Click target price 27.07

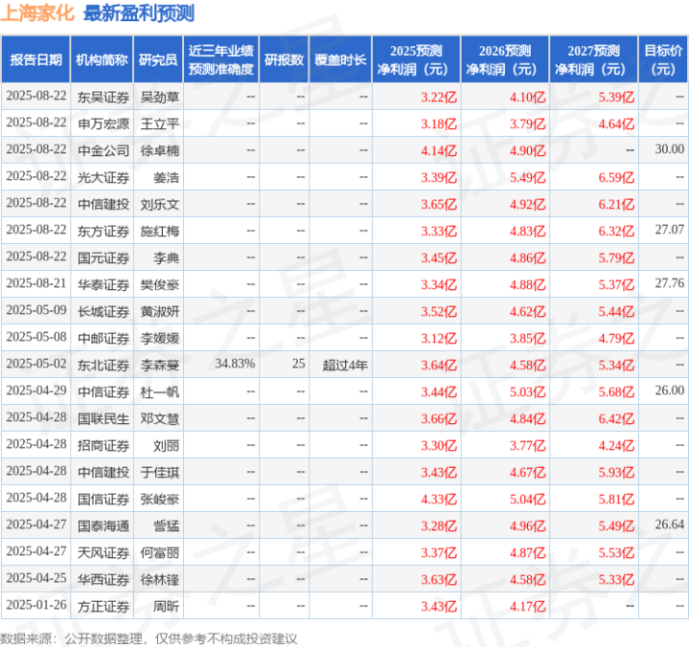[669, 230]
